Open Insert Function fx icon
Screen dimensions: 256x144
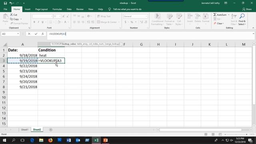click(43, 34)
